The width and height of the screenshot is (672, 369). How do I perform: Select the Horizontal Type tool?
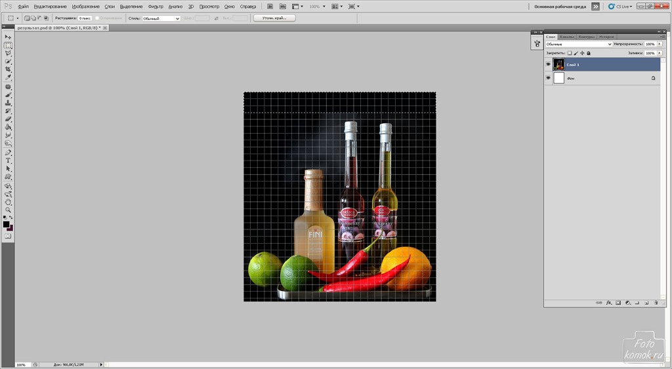coord(9,160)
